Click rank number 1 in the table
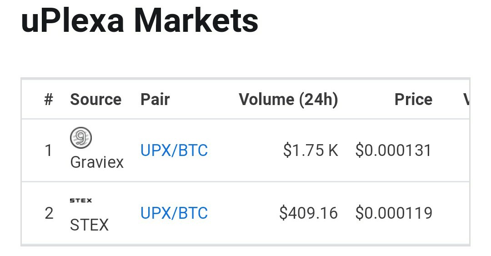This screenshot has height=256, width=491. 49,151
